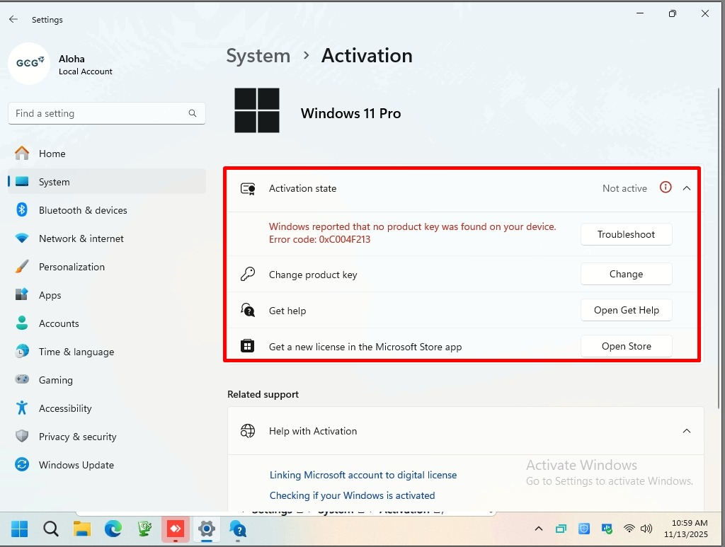The height and width of the screenshot is (547, 725).
Task: Open the red remote desktop app in taskbar
Action: point(176,529)
